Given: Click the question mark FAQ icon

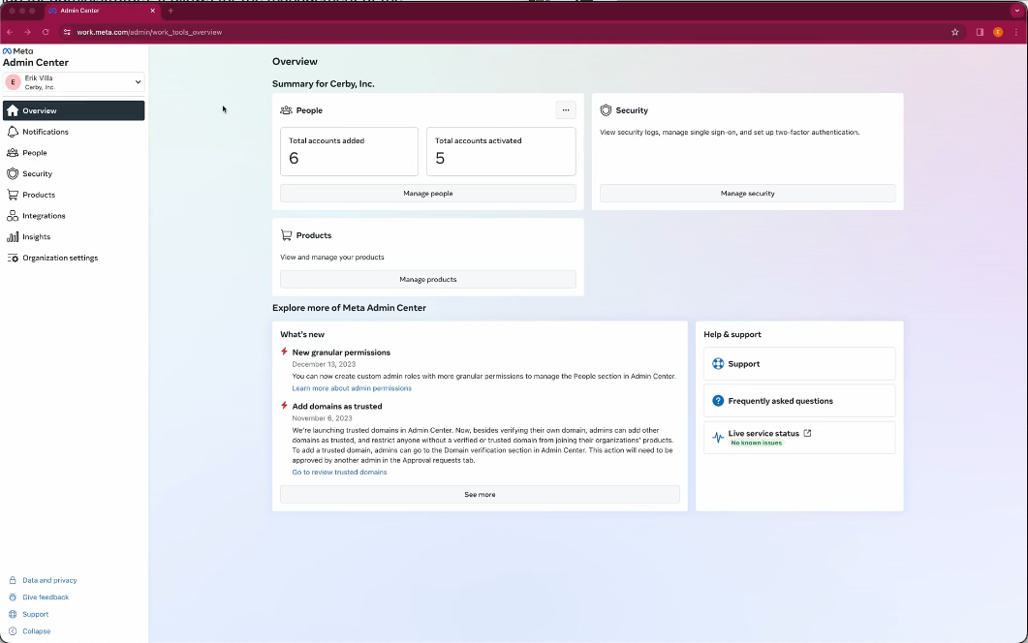Looking at the screenshot, I should pos(718,401).
